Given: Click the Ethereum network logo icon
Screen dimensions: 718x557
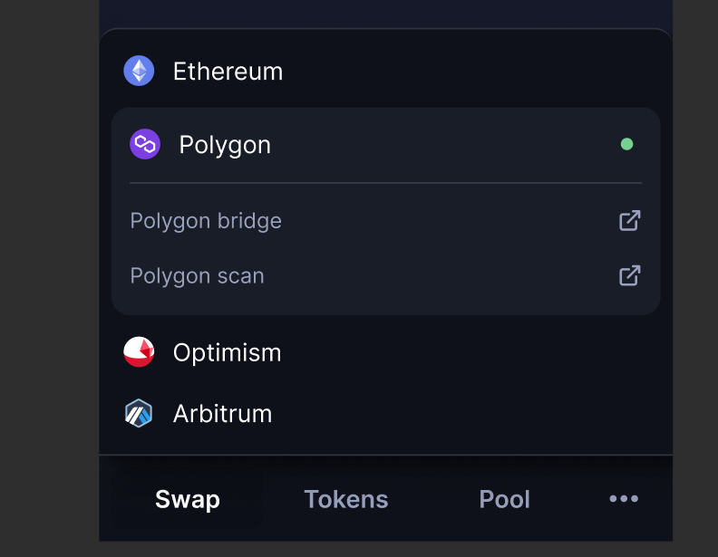Looking at the screenshot, I should click(x=139, y=71).
